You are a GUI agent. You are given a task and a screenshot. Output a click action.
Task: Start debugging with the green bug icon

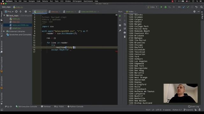click(165, 7)
